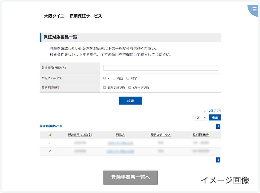Open product name link in row 2
This screenshot has width=260, height=193.
(120, 151)
